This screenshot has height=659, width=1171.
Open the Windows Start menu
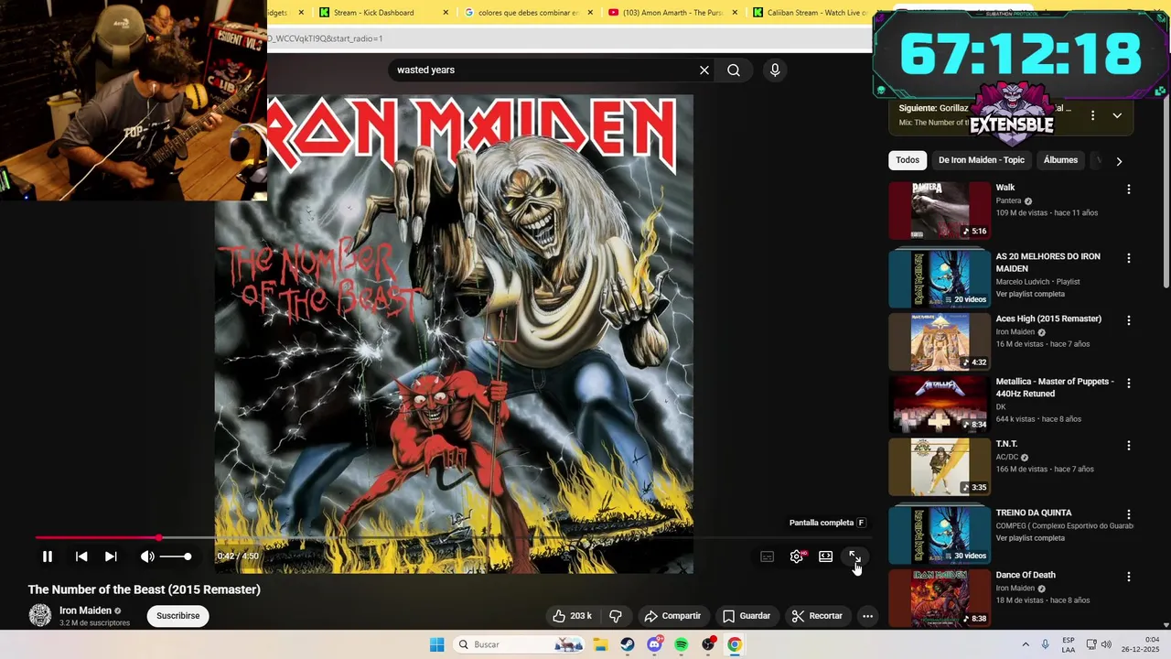[x=437, y=644]
